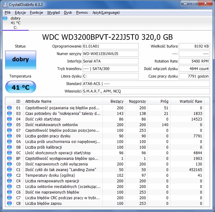
Task: Click the power-on count field 4844 count
Action: pos(194,69)
